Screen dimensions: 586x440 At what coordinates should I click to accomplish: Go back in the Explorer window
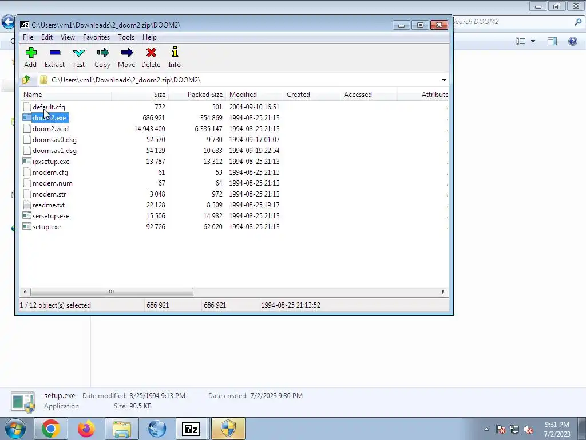point(8,22)
